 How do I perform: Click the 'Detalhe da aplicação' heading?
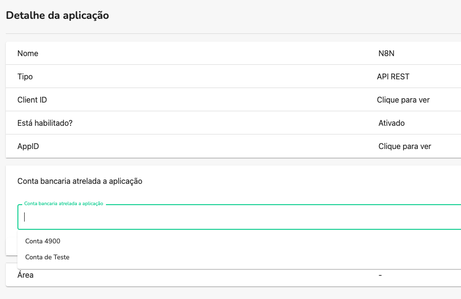(x=57, y=15)
